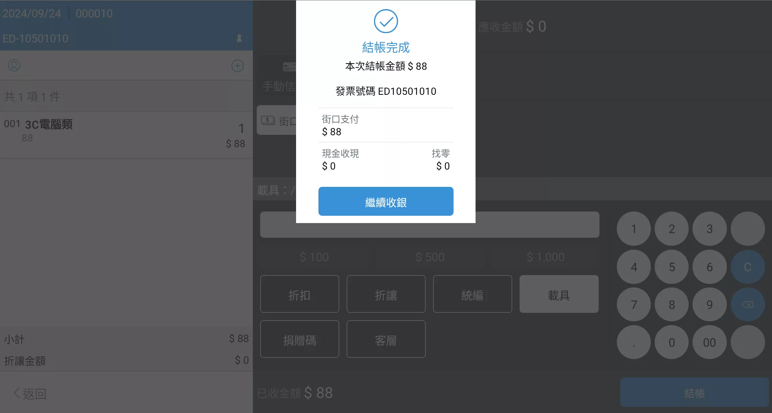Open the 客層 customer segment option
Image resolution: width=772 pixels, height=413 pixels.
(386, 339)
